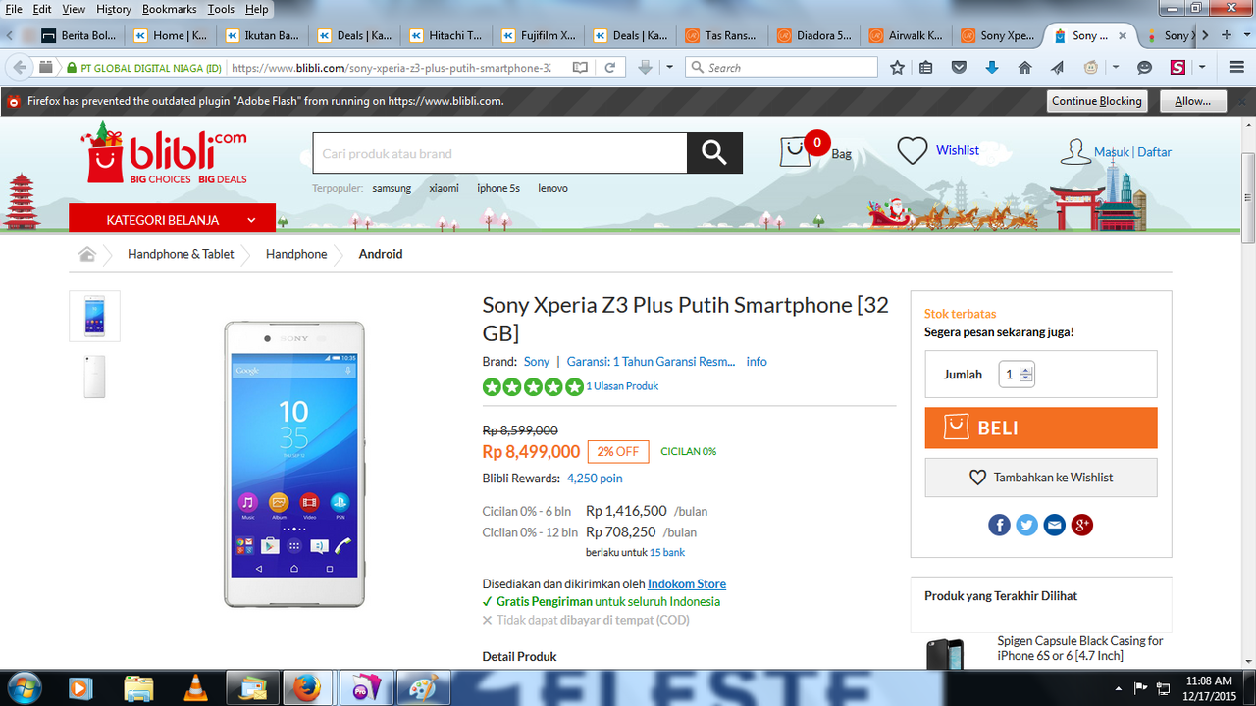
Task: Click Handphone & Tablet breadcrumb
Action: pos(181,254)
